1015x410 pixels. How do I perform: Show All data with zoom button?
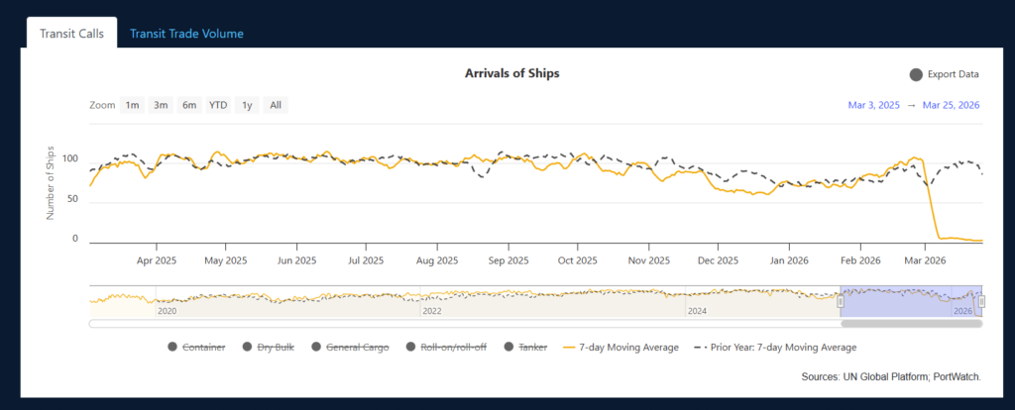(x=276, y=105)
